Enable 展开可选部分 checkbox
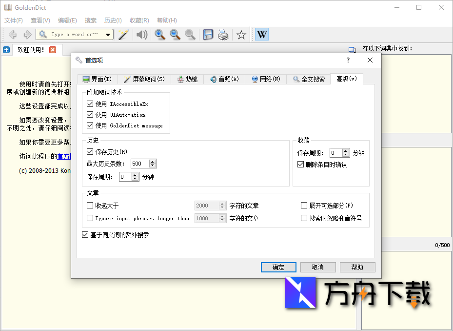 (x=304, y=205)
